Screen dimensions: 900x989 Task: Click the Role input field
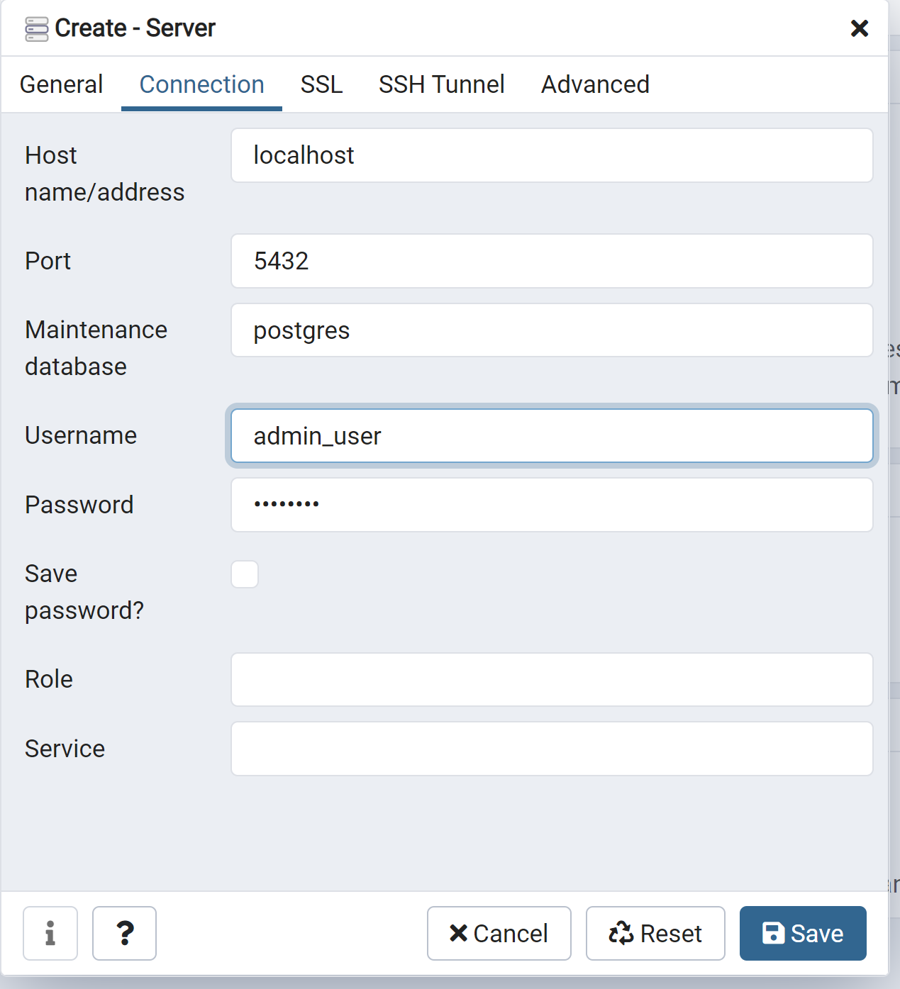(x=552, y=679)
